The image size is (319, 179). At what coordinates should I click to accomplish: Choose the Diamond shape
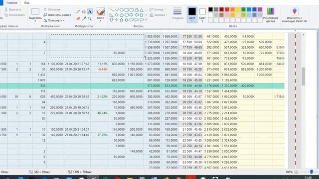(x=116, y=15)
